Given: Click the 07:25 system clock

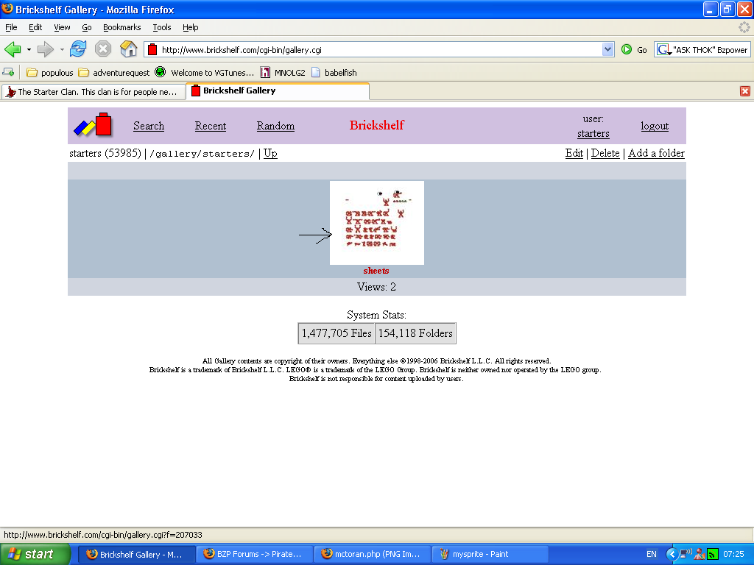Looking at the screenshot, I should (734, 555).
